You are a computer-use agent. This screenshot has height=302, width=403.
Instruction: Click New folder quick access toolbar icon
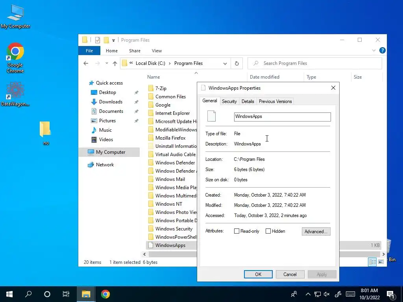pyautogui.click(x=106, y=40)
